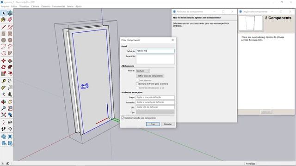Select the Axes tool
The image size is (296, 166).
[x=4, y=94]
